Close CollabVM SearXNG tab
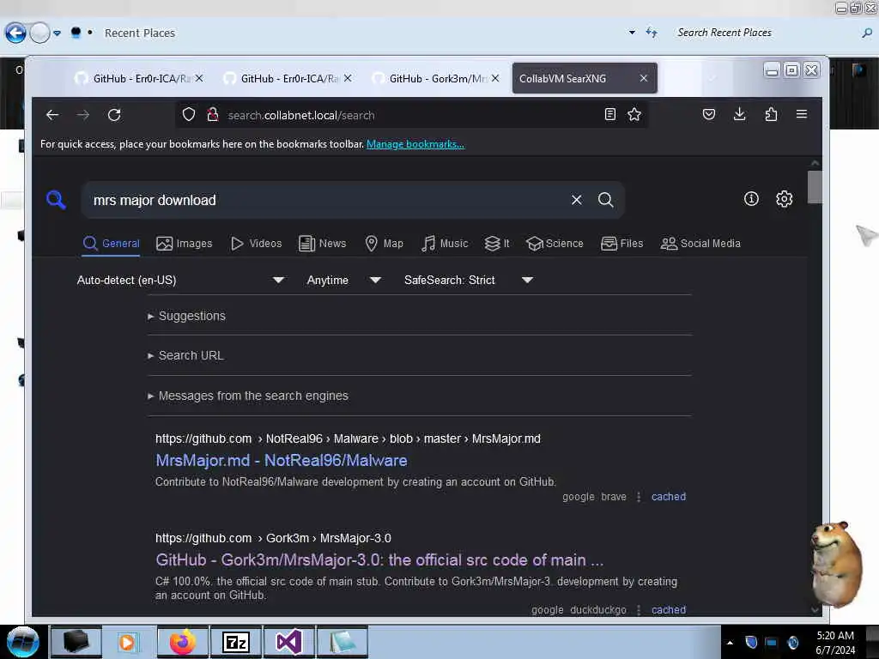The image size is (879, 659). click(x=644, y=78)
